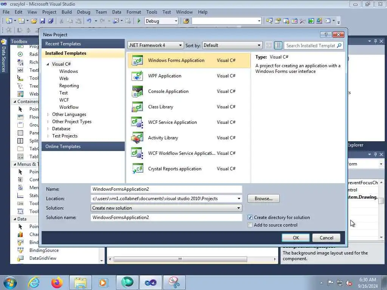Click the Cancel button
The height and width of the screenshot is (290, 387).
click(326, 238)
